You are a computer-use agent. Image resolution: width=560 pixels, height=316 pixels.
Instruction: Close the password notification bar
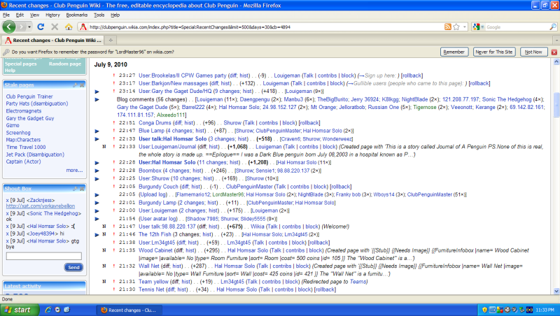[x=554, y=52]
